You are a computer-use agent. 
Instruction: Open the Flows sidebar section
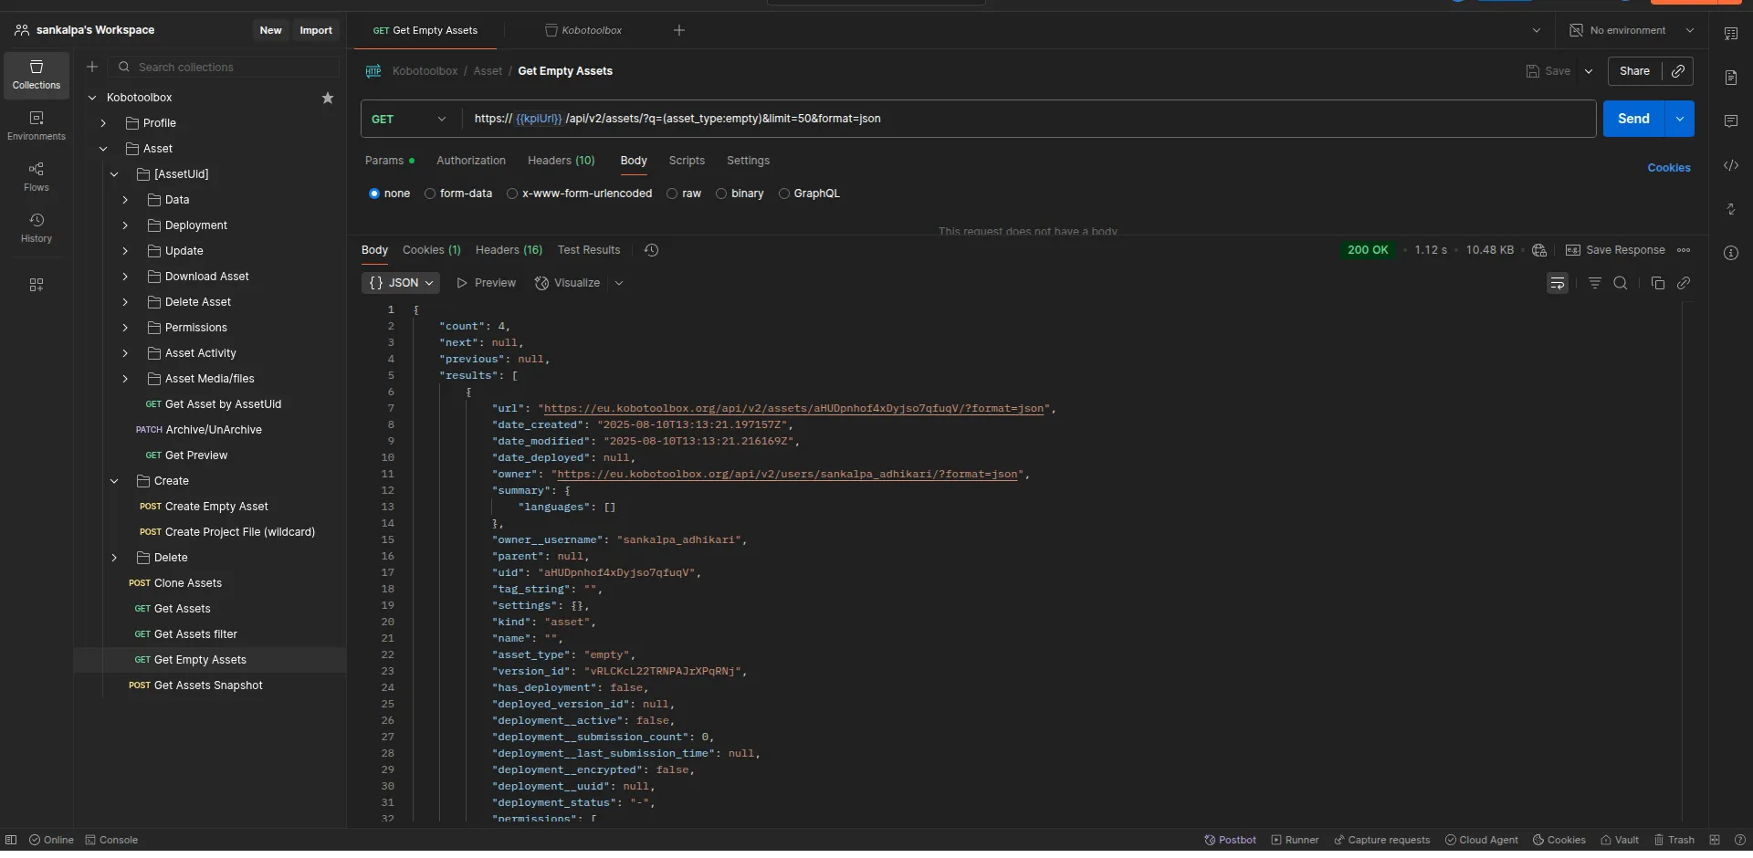coord(37,176)
